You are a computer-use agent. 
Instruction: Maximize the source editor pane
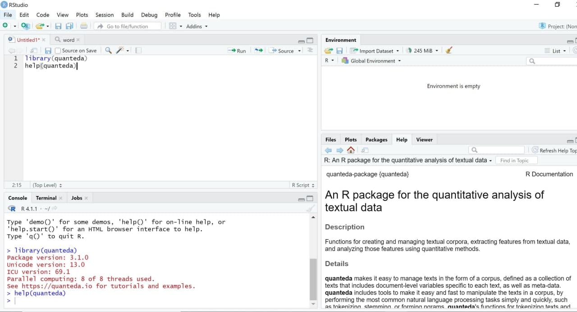click(310, 40)
